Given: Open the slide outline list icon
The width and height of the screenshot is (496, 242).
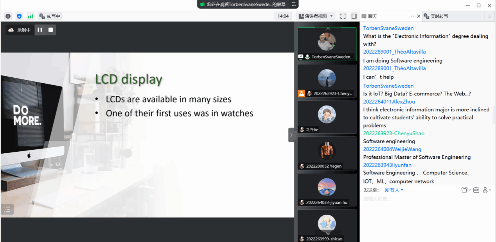Looking at the screenshot, I should (7, 209).
